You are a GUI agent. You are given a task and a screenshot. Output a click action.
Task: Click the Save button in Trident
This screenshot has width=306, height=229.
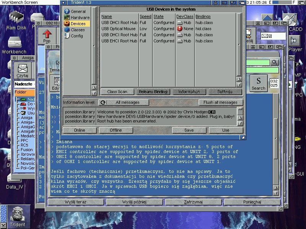[189, 130]
